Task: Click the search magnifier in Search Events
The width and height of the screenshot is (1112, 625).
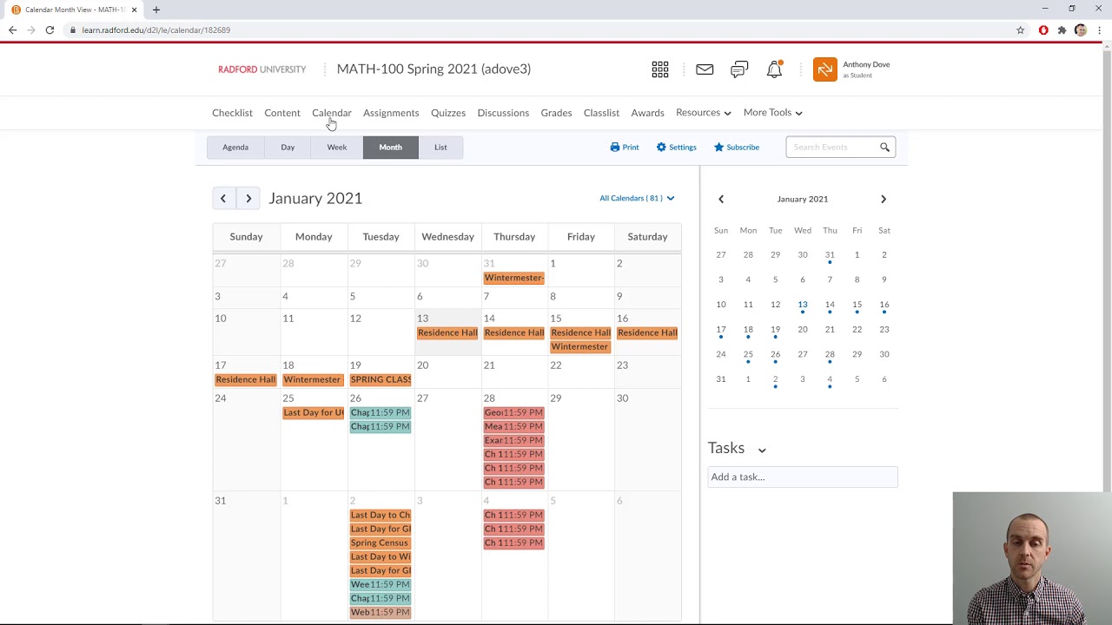Action: pyautogui.click(x=884, y=147)
